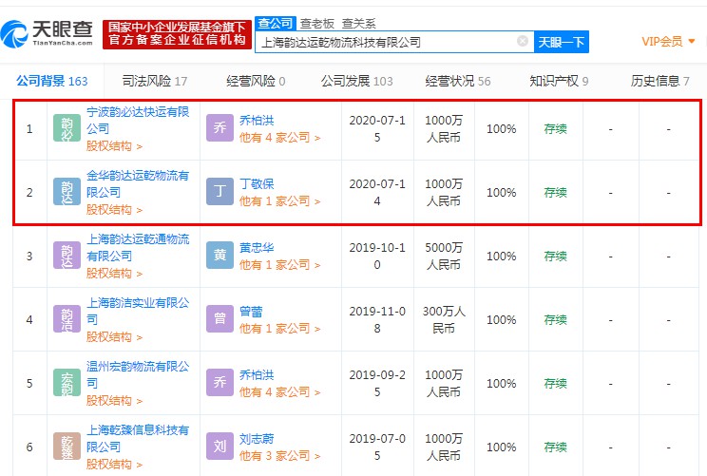Click the 国家中小企业发展基金 red banner
This screenshot has height=476, width=707.
point(177,34)
